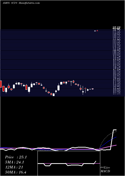Click the top price label 25.21 on axis
Viewport: 125px width, 176px height.
point(116,27)
